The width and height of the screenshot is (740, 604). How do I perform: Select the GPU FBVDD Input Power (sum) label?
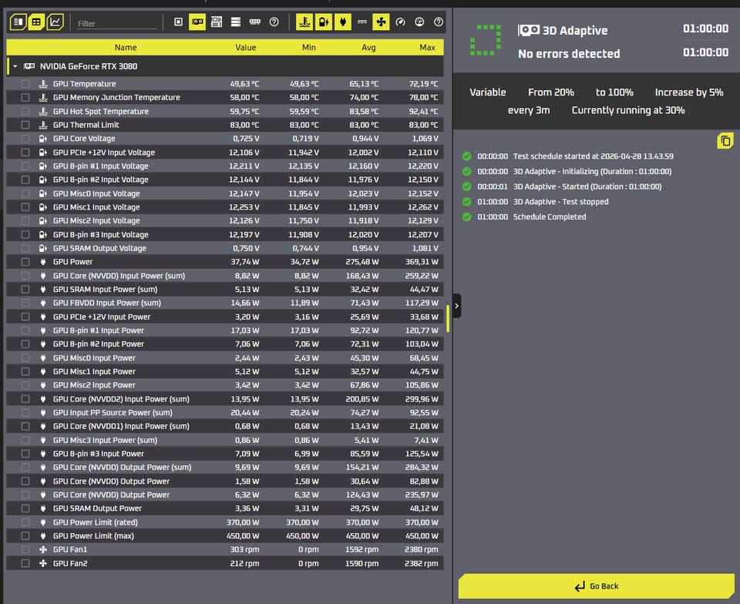tap(106, 303)
